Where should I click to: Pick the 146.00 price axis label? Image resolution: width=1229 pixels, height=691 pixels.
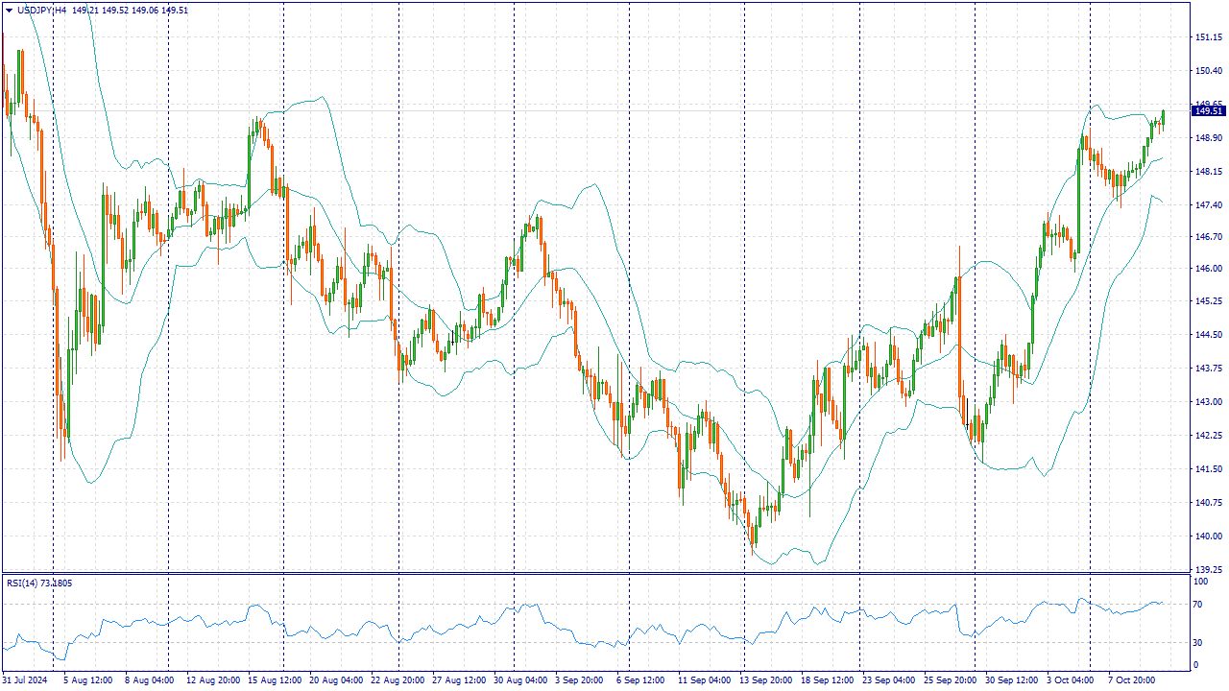[x=1208, y=269]
